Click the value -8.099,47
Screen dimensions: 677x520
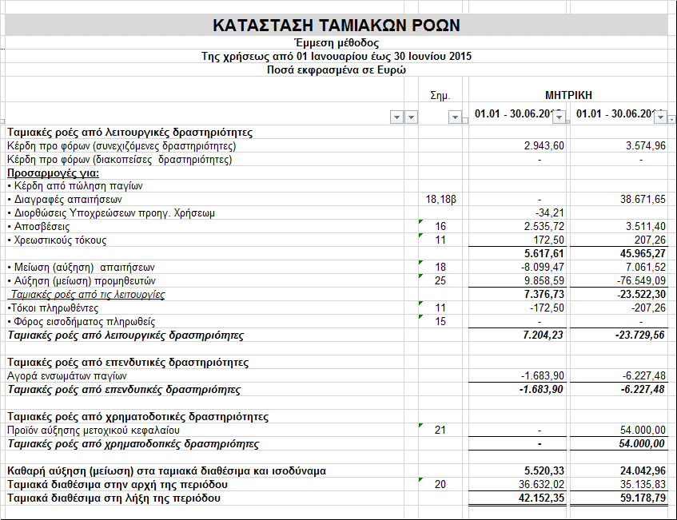(x=542, y=268)
